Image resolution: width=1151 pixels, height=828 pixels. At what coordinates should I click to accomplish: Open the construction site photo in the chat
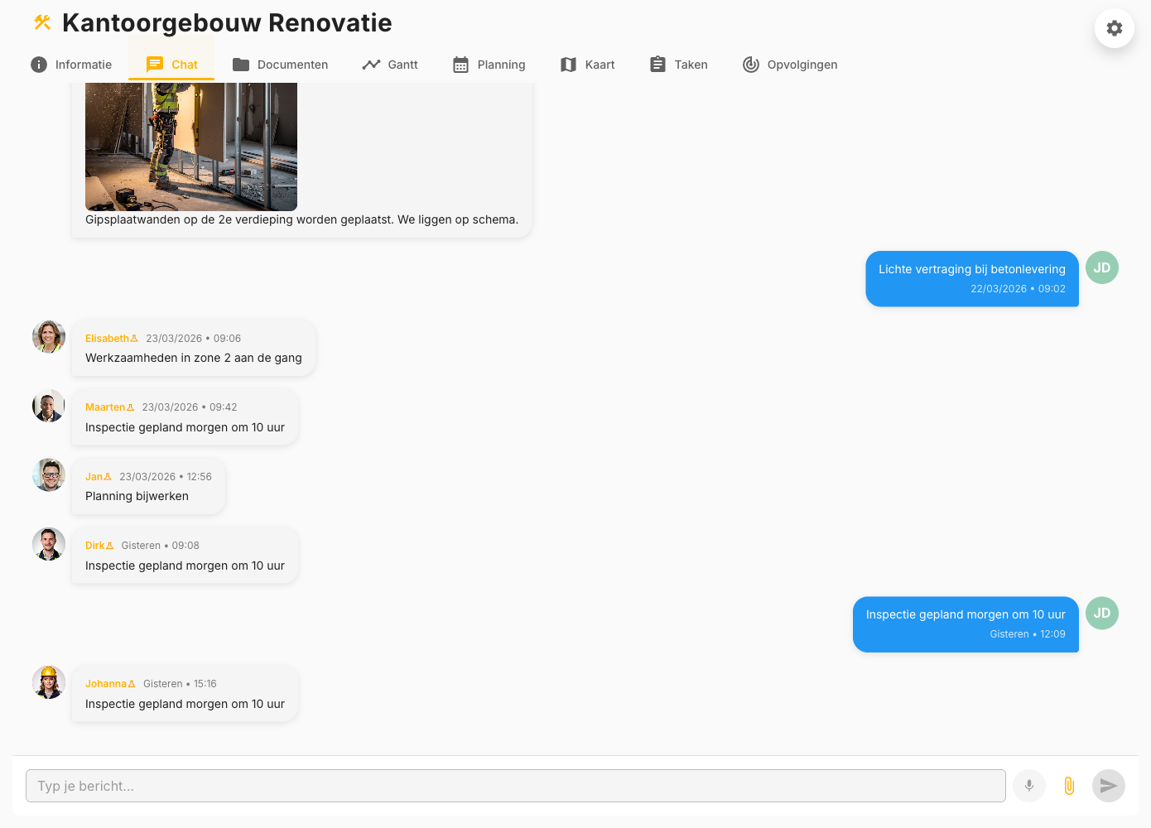click(x=190, y=145)
